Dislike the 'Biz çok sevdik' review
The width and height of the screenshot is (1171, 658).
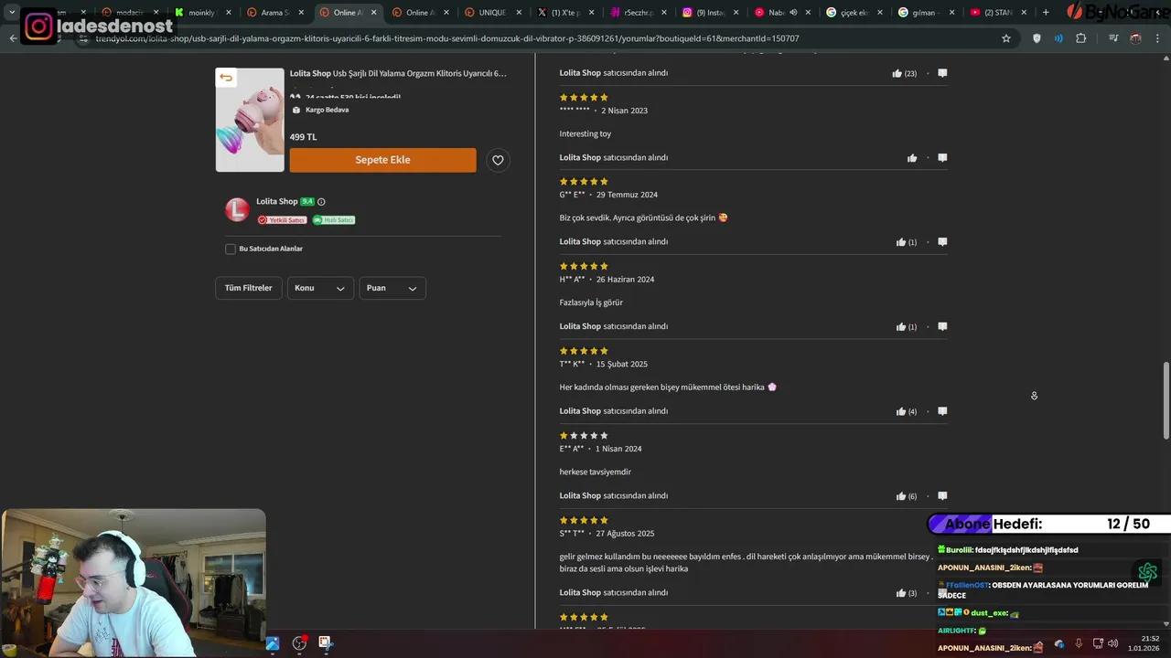[942, 242]
